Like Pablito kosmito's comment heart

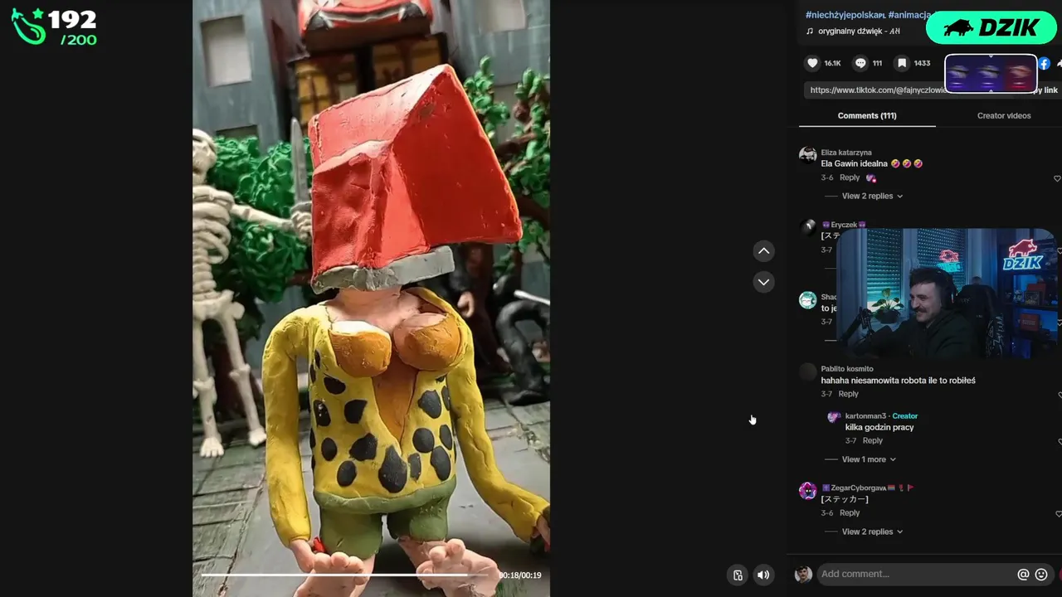(x=1060, y=395)
